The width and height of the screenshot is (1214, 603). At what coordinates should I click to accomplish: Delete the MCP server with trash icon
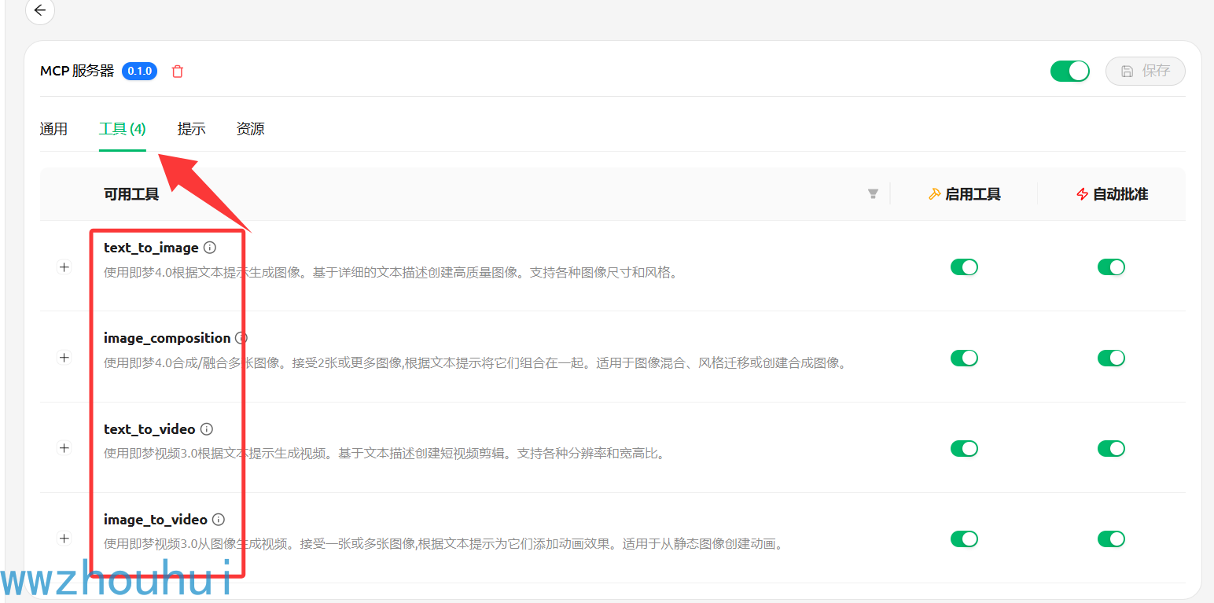pos(178,72)
